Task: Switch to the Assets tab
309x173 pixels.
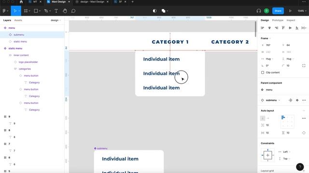Action: (x=18, y=20)
